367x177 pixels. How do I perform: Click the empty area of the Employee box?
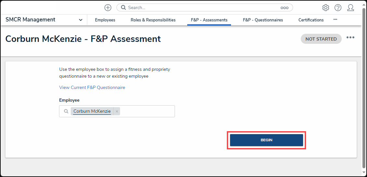[x=148, y=111]
